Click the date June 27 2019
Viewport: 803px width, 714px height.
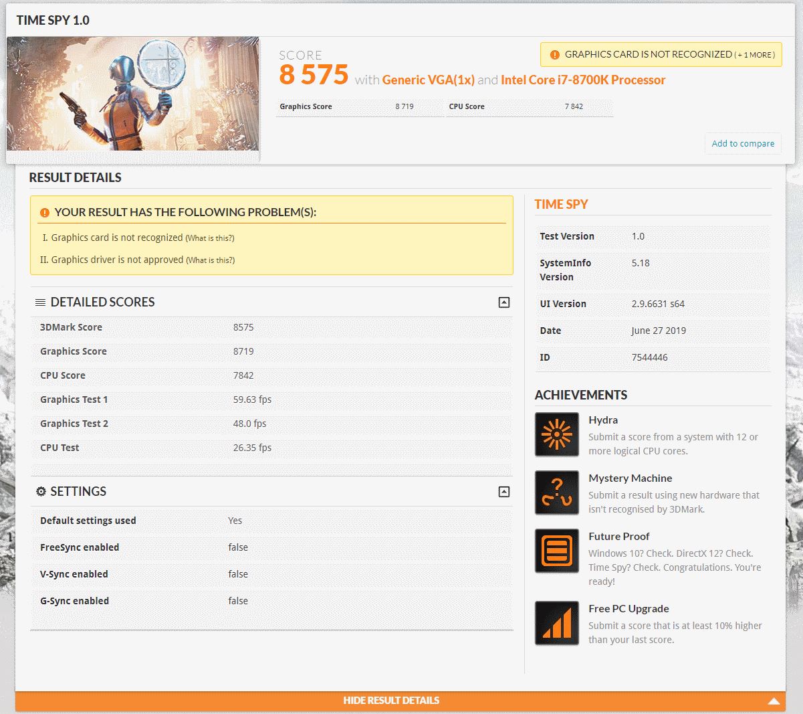pos(659,331)
